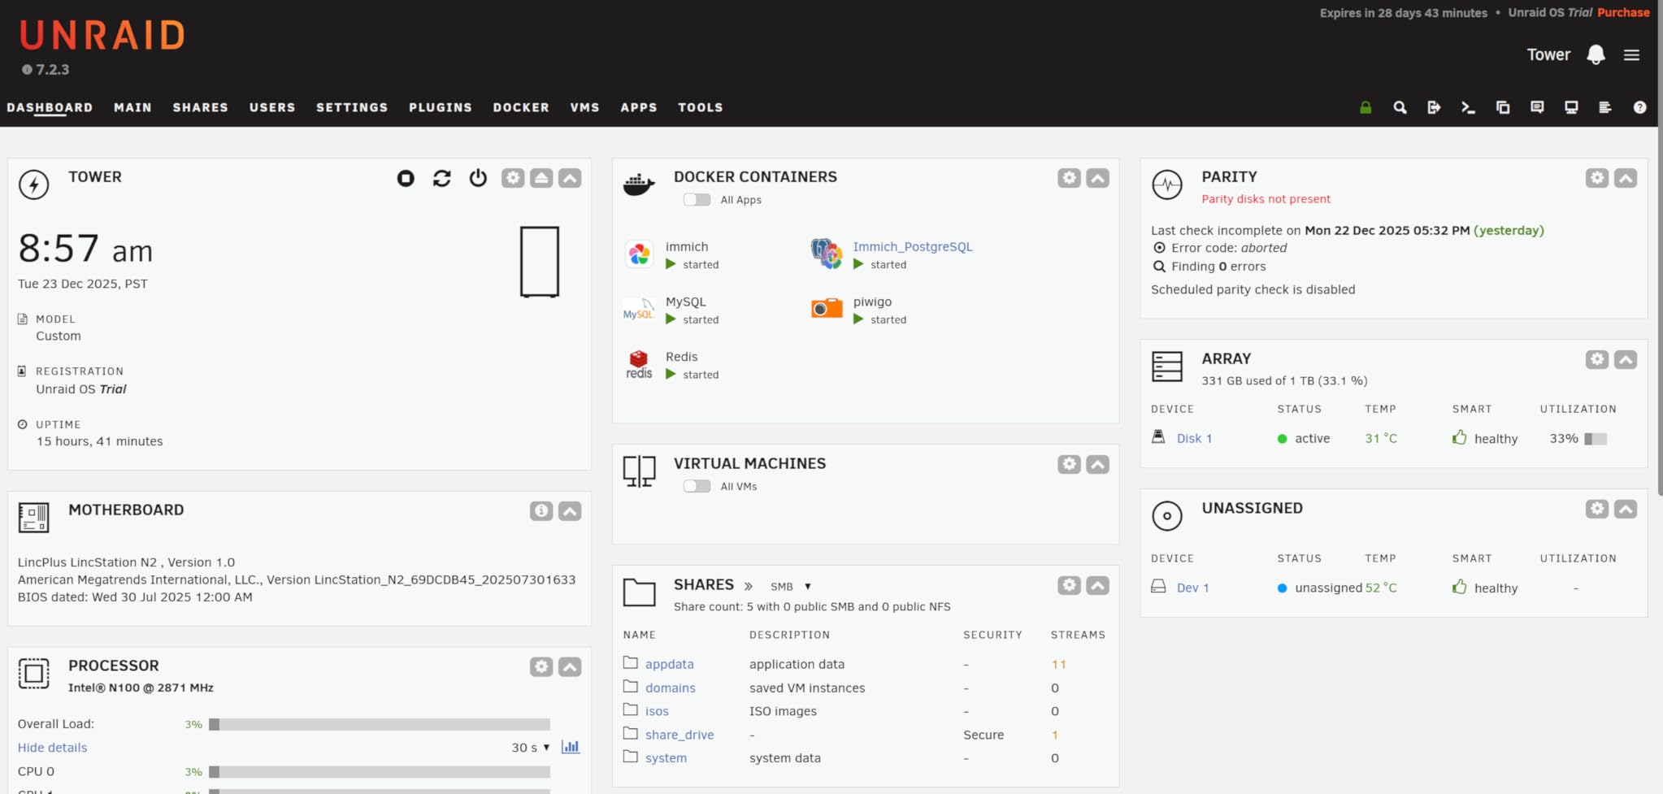Viewport: 1663px width, 794px height.
Task: Open the Shares card gear settings
Action: 1070,585
